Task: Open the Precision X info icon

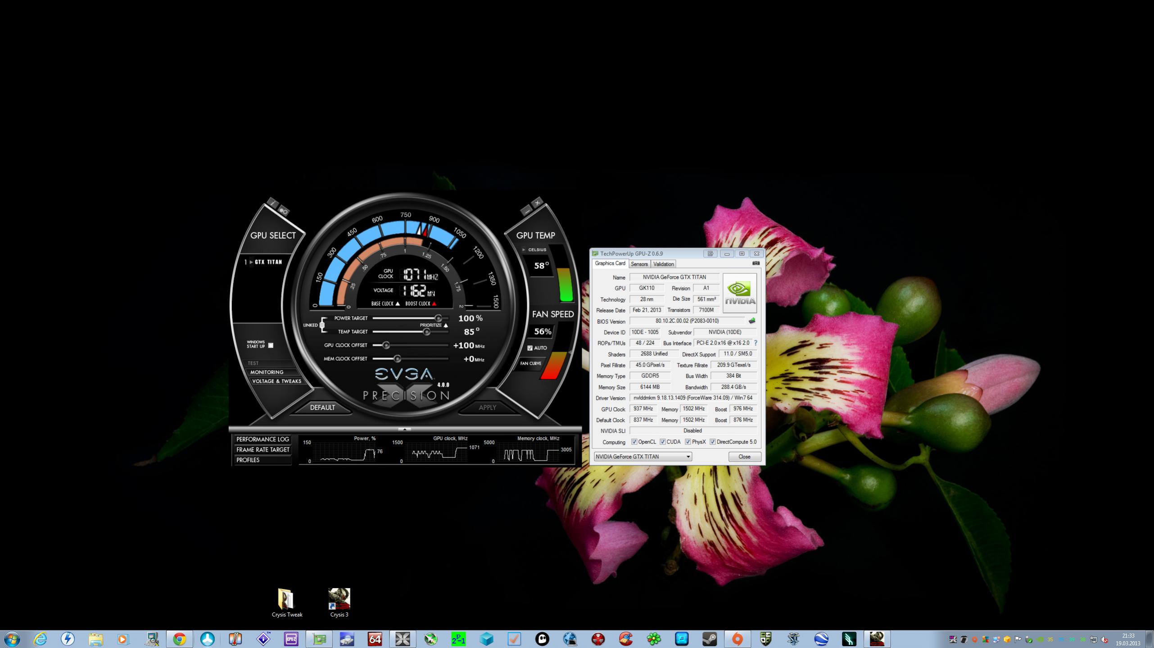Action: pos(272,203)
